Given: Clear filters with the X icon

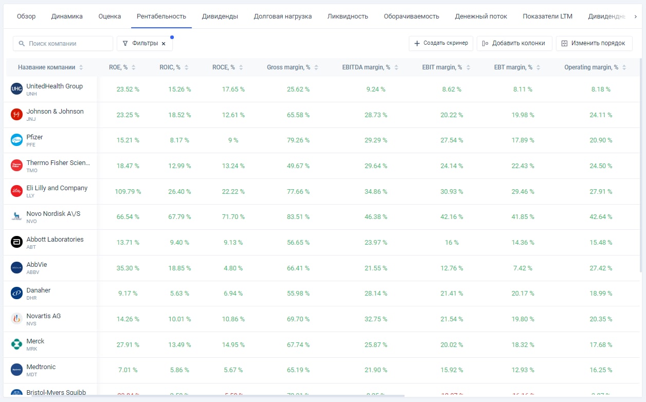Looking at the screenshot, I should (x=164, y=44).
